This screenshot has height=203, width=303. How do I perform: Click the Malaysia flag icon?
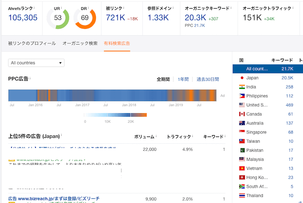tap(242, 159)
